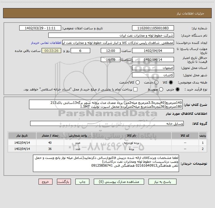Click the شماره نیاز field 1102001105001083
Image resolution: width=215 pixels, height=208 pixels.
(x=153, y=28)
